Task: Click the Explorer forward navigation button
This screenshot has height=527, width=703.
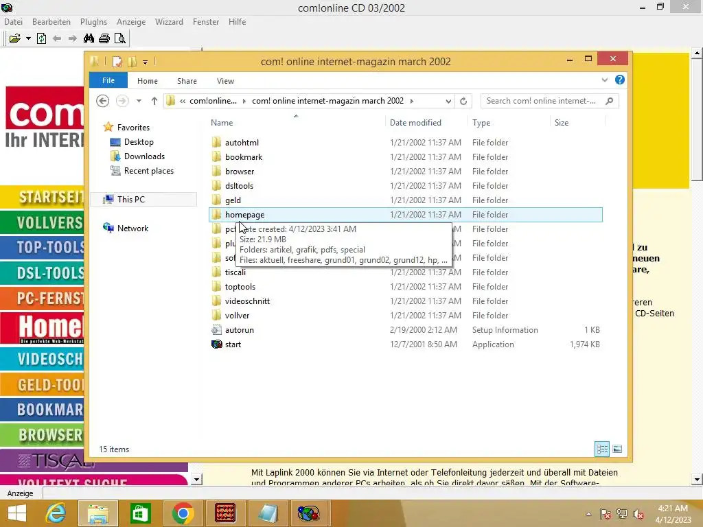Action: pos(122,101)
